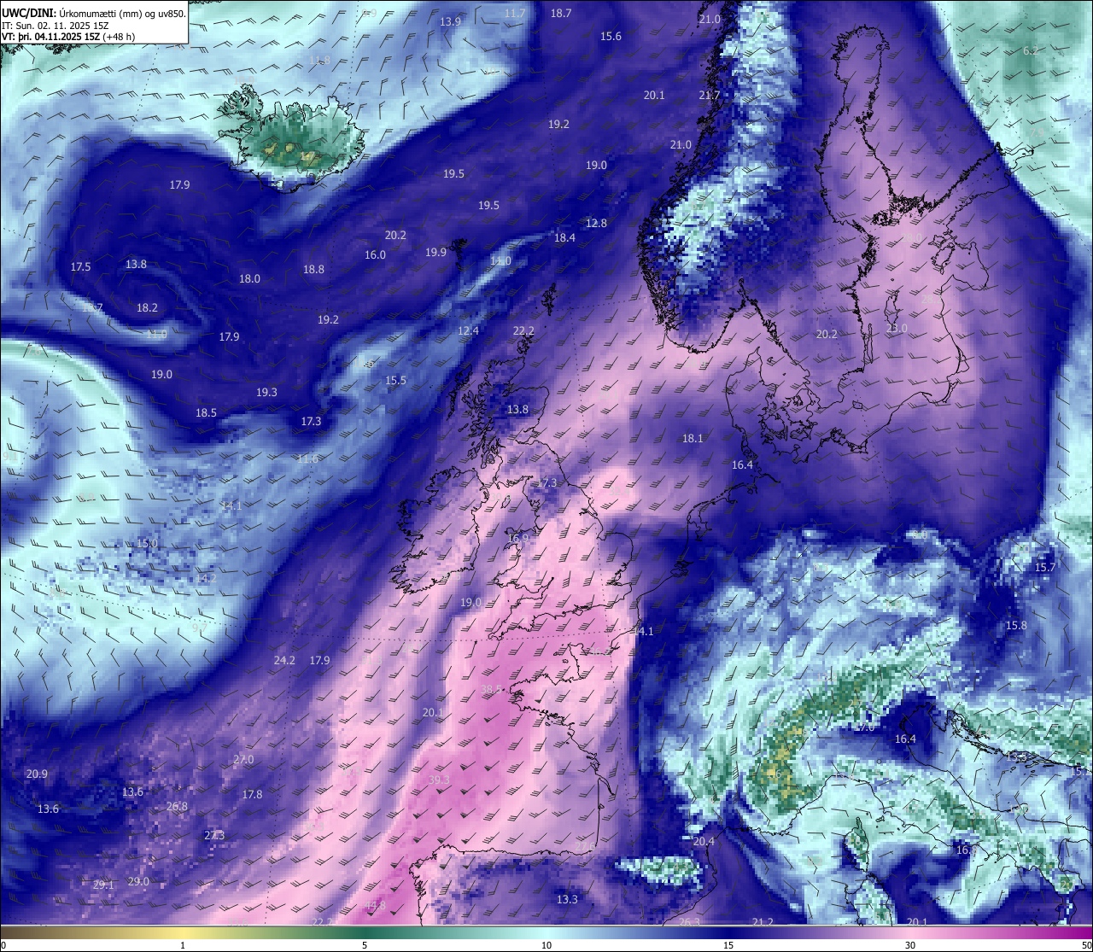Viewport: 1093px width, 952px height.
Task: Click the 10 tick label on the color scale
Action: click(x=546, y=945)
